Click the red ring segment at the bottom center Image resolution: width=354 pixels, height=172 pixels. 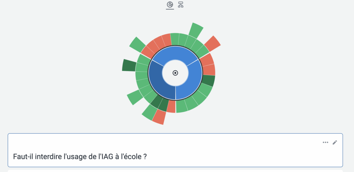click(x=171, y=107)
